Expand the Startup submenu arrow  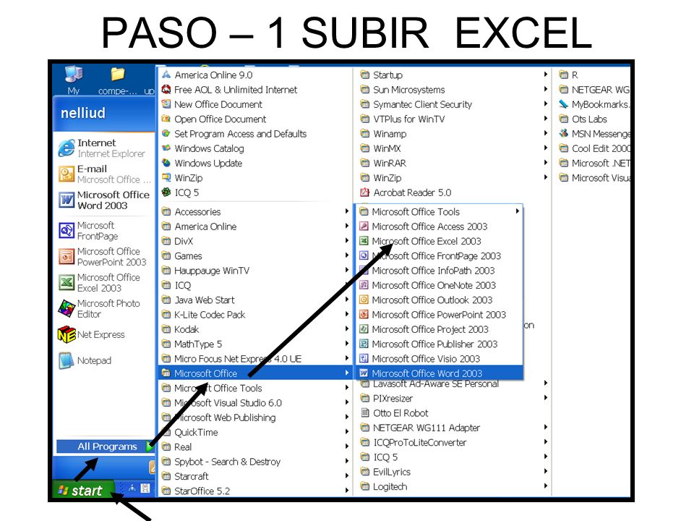click(546, 75)
